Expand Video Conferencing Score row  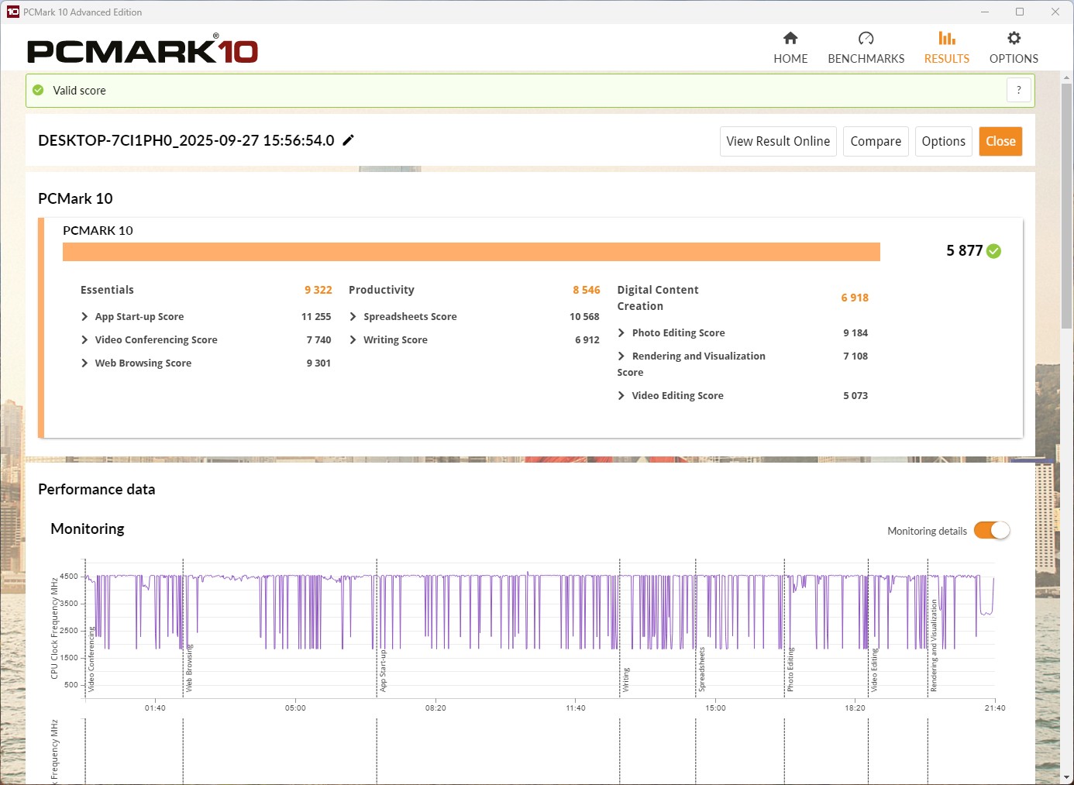point(84,340)
